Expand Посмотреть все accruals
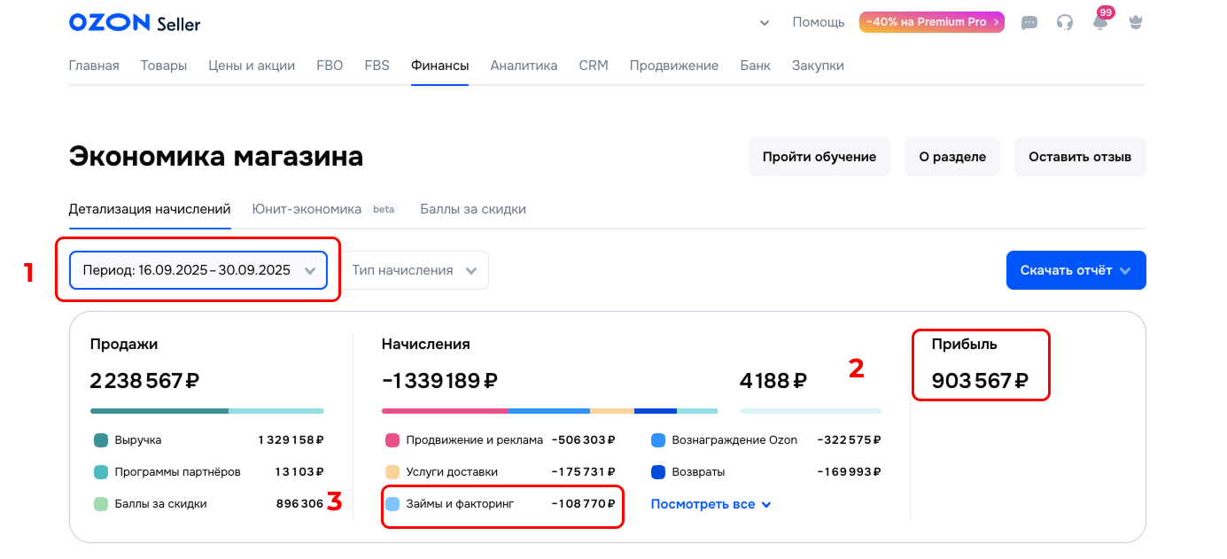1227x559 pixels. (711, 504)
